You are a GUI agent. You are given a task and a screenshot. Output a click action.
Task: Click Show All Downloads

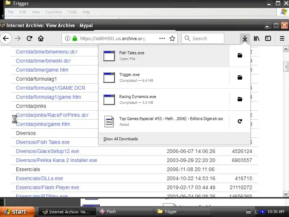pos(121,139)
